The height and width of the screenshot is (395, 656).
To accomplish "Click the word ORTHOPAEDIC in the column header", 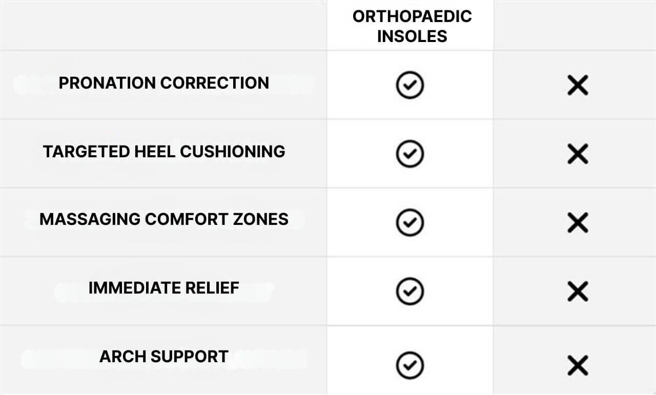I will pos(412,16).
